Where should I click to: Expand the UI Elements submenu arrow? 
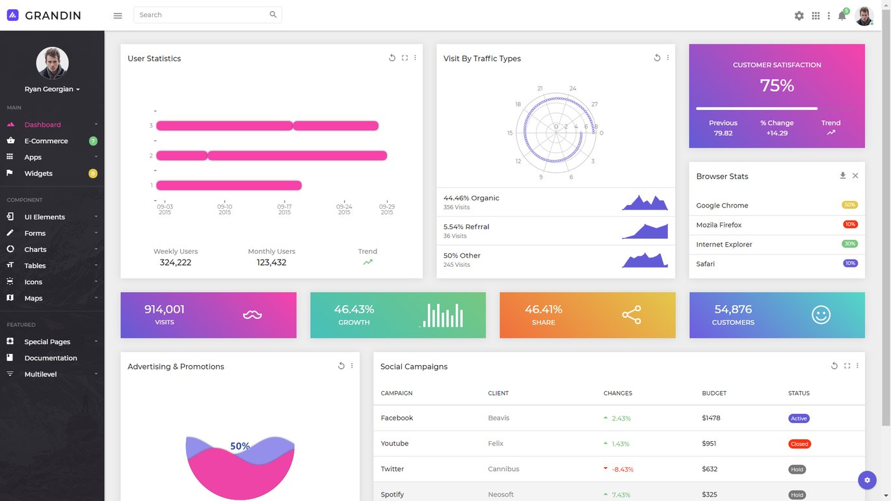click(96, 217)
